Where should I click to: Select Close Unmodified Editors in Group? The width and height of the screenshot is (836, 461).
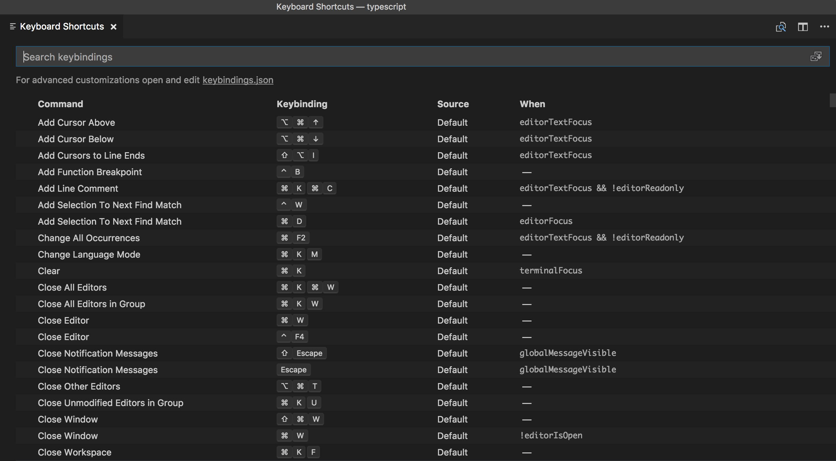pos(110,403)
